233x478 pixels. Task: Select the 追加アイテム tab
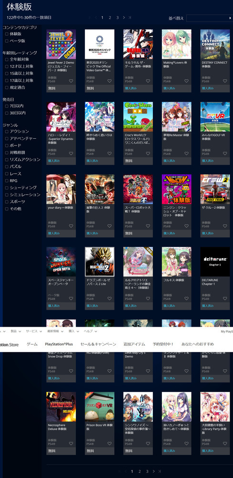point(134,344)
